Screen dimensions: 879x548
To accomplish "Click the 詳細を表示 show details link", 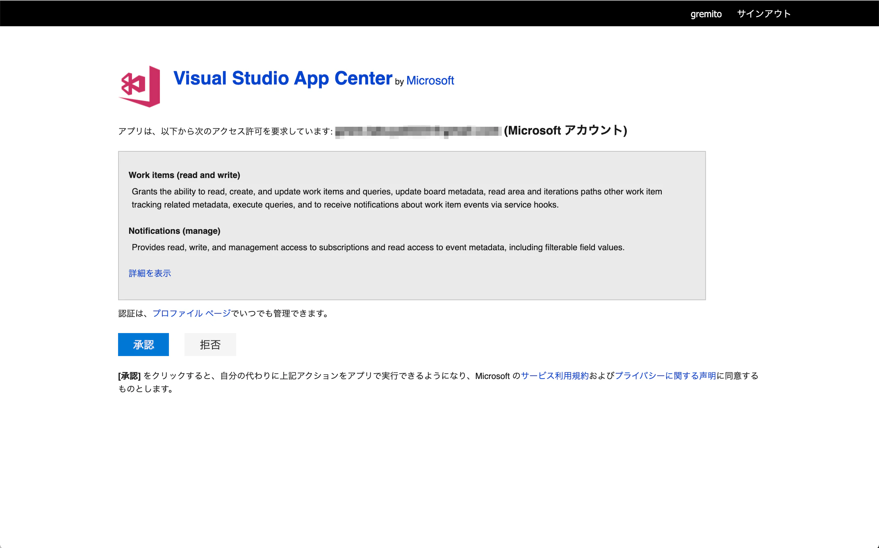I will tap(150, 273).
